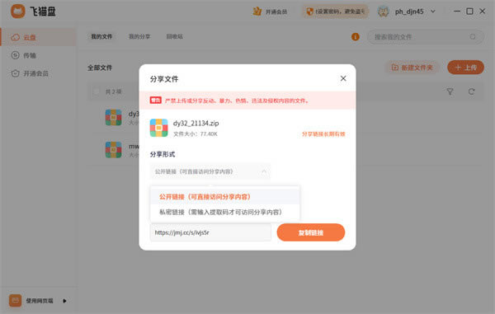
Task: Refresh the file list
Action: tap(471, 91)
